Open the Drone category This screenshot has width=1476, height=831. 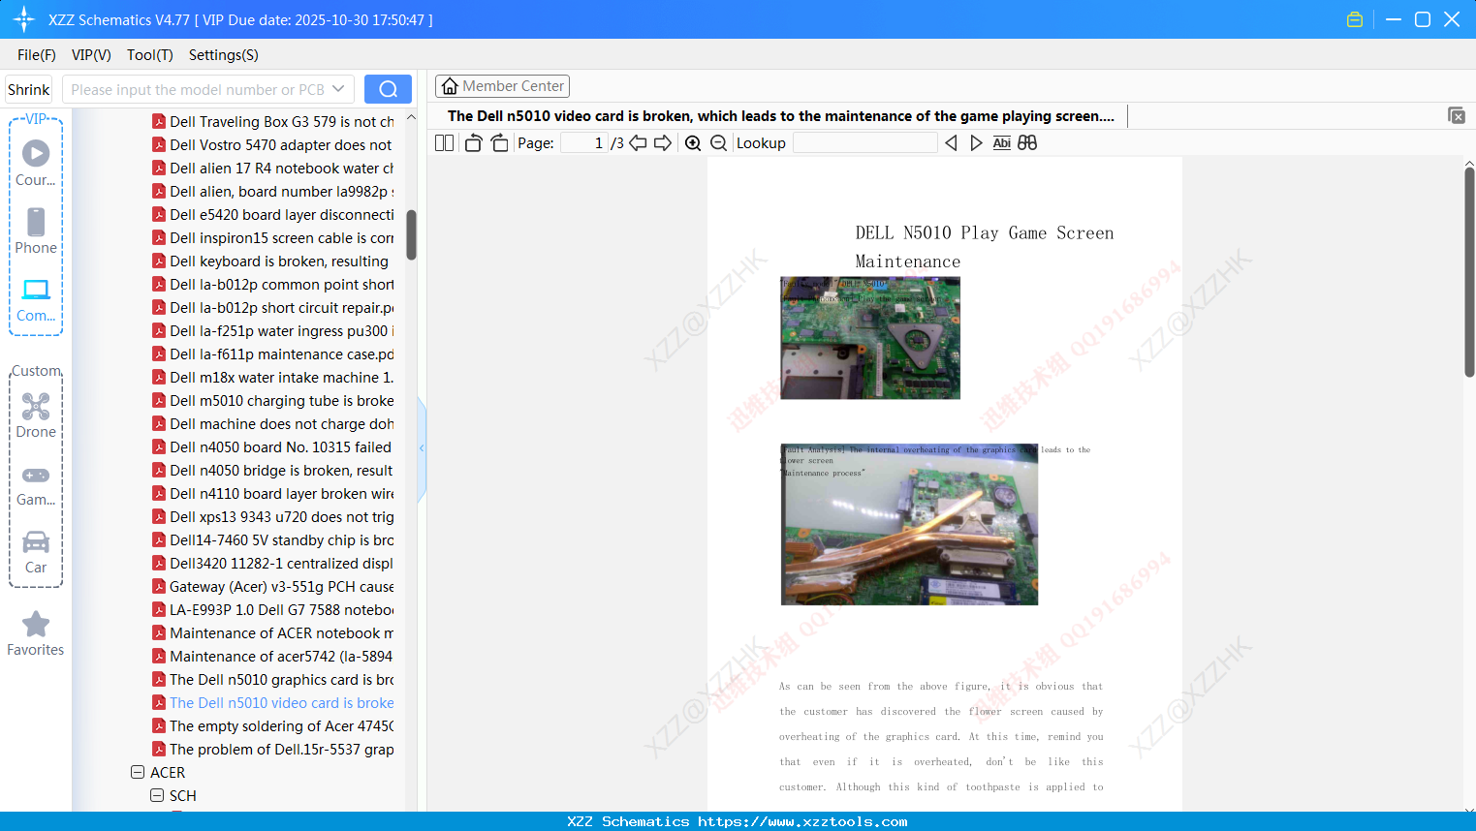[36, 415]
